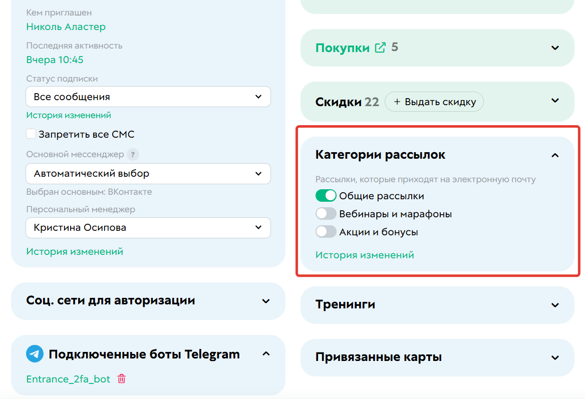Collapse the Категории рассылок panel

[x=555, y=155]
